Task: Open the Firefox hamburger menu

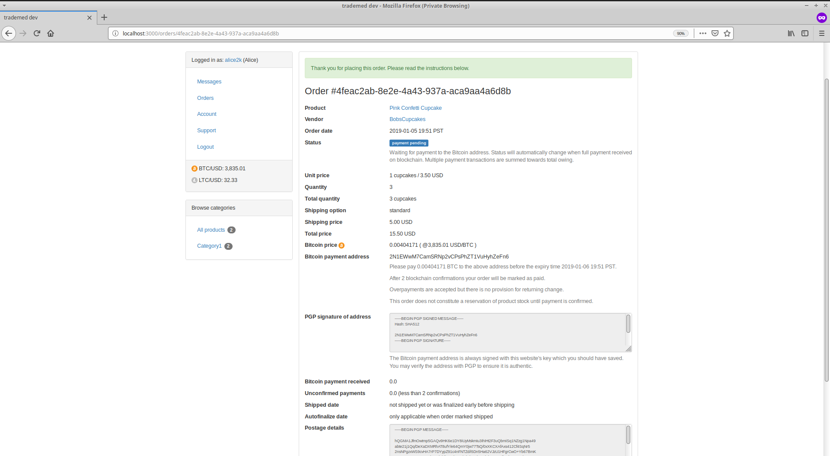Action: [821, 33]
